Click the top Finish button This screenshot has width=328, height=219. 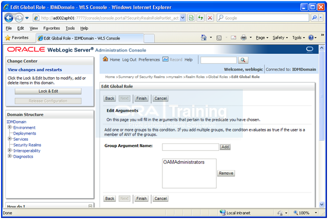tap(142, 99)
